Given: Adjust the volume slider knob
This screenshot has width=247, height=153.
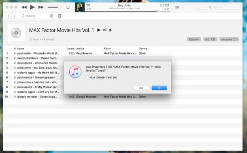Looking at the screenshot, I should pos(59,7).
